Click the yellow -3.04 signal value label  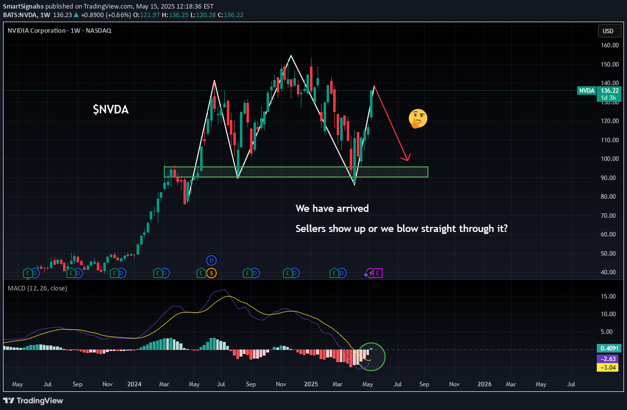608,368
